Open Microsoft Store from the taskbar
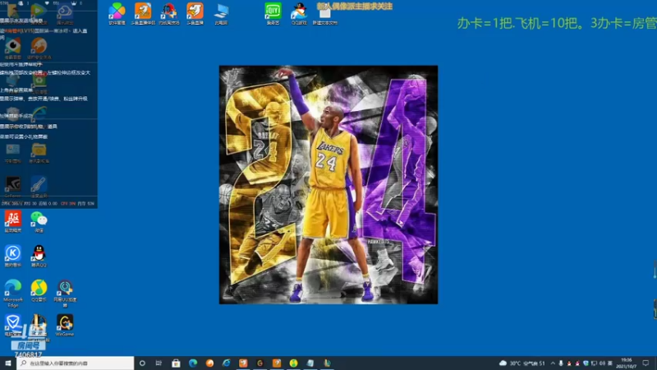Screen dimensions: 657x370 pyautogui.click(x=176, y=363)
